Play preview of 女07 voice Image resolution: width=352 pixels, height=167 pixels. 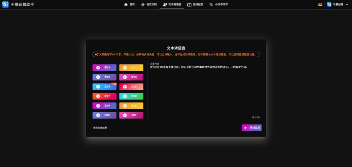coord(98,96)
